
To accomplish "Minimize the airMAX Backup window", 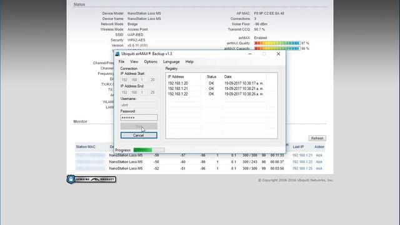I will click(250, 54).
